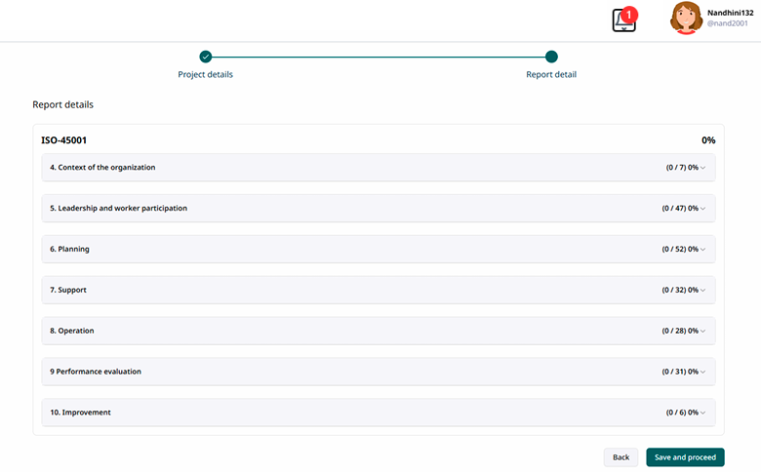Expand the Planning section chevron
Viewport: 761px width, 473px height.
[x=702, y=250]
